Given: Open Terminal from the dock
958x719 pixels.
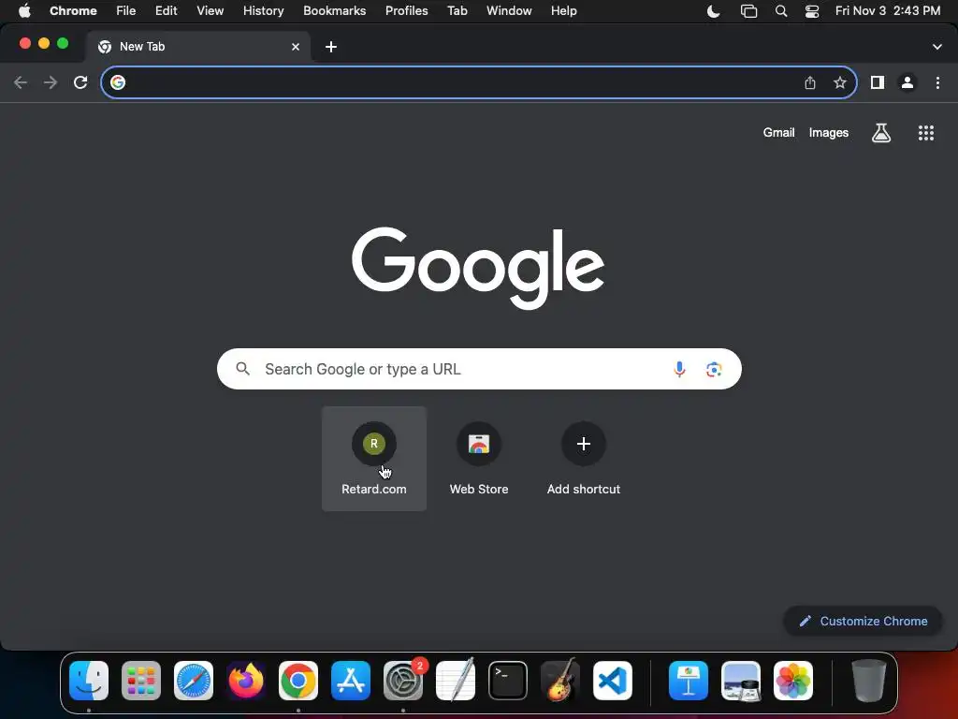Looking at the screenshot, I should (508, 681).
